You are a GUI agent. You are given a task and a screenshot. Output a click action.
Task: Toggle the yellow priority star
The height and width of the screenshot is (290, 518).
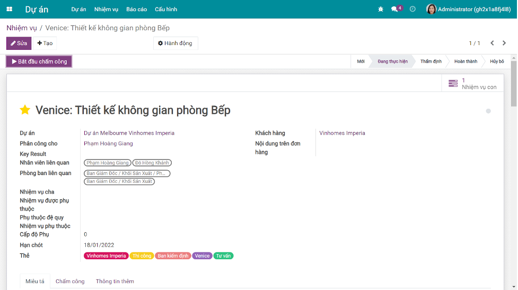(x=25, y=110)
